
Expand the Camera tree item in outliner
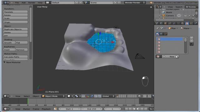pyautogui.click(x=160, y=16)
